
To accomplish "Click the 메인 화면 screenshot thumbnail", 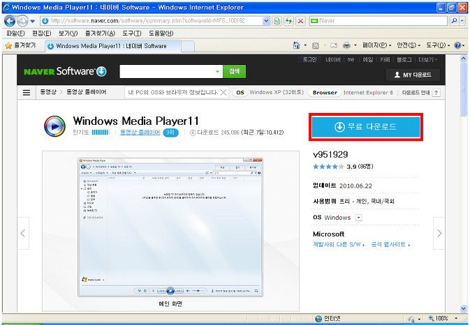I will coord(170,227).
